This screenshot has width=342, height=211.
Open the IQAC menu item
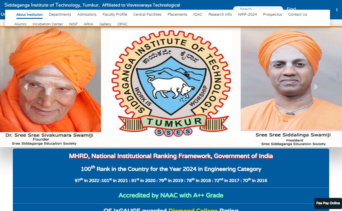coord(198,15)
